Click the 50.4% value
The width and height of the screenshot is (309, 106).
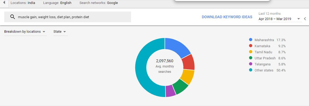pos(281,70)
